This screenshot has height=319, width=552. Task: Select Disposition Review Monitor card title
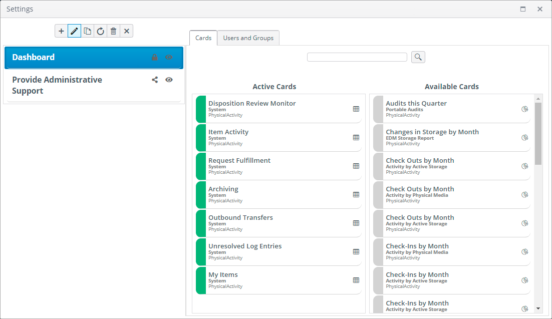[252, 103]
